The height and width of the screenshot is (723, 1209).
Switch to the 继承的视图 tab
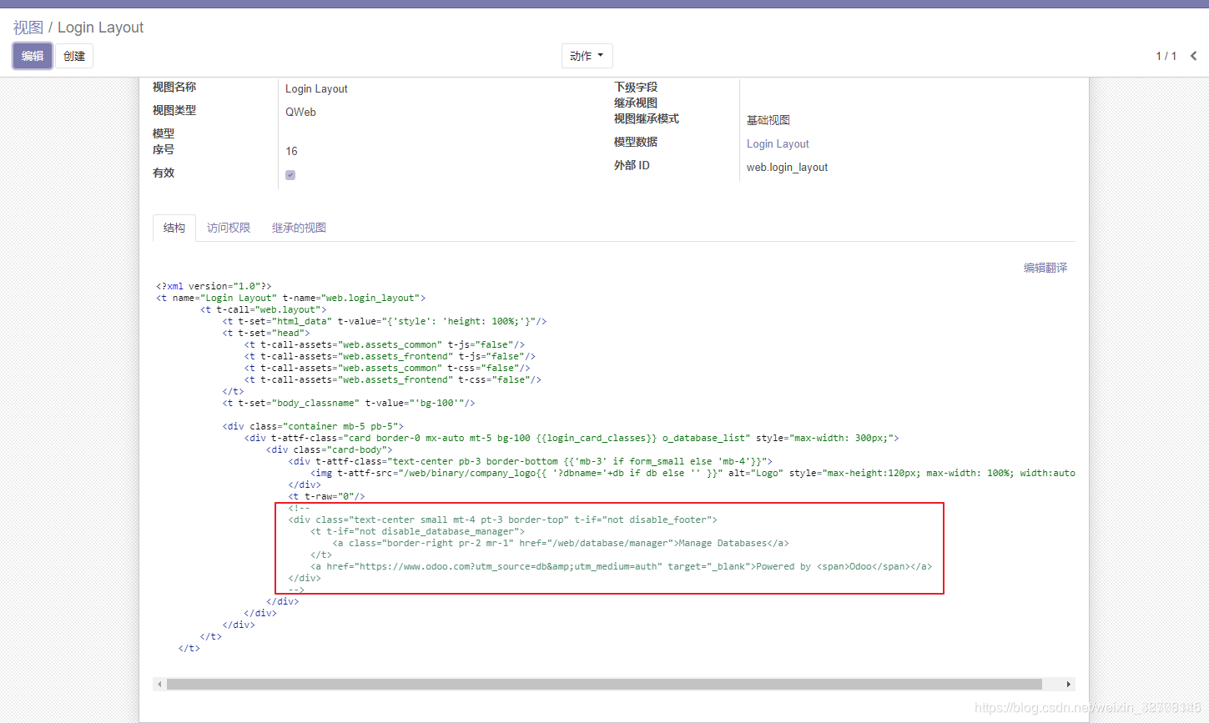click(x=299, y=228)
